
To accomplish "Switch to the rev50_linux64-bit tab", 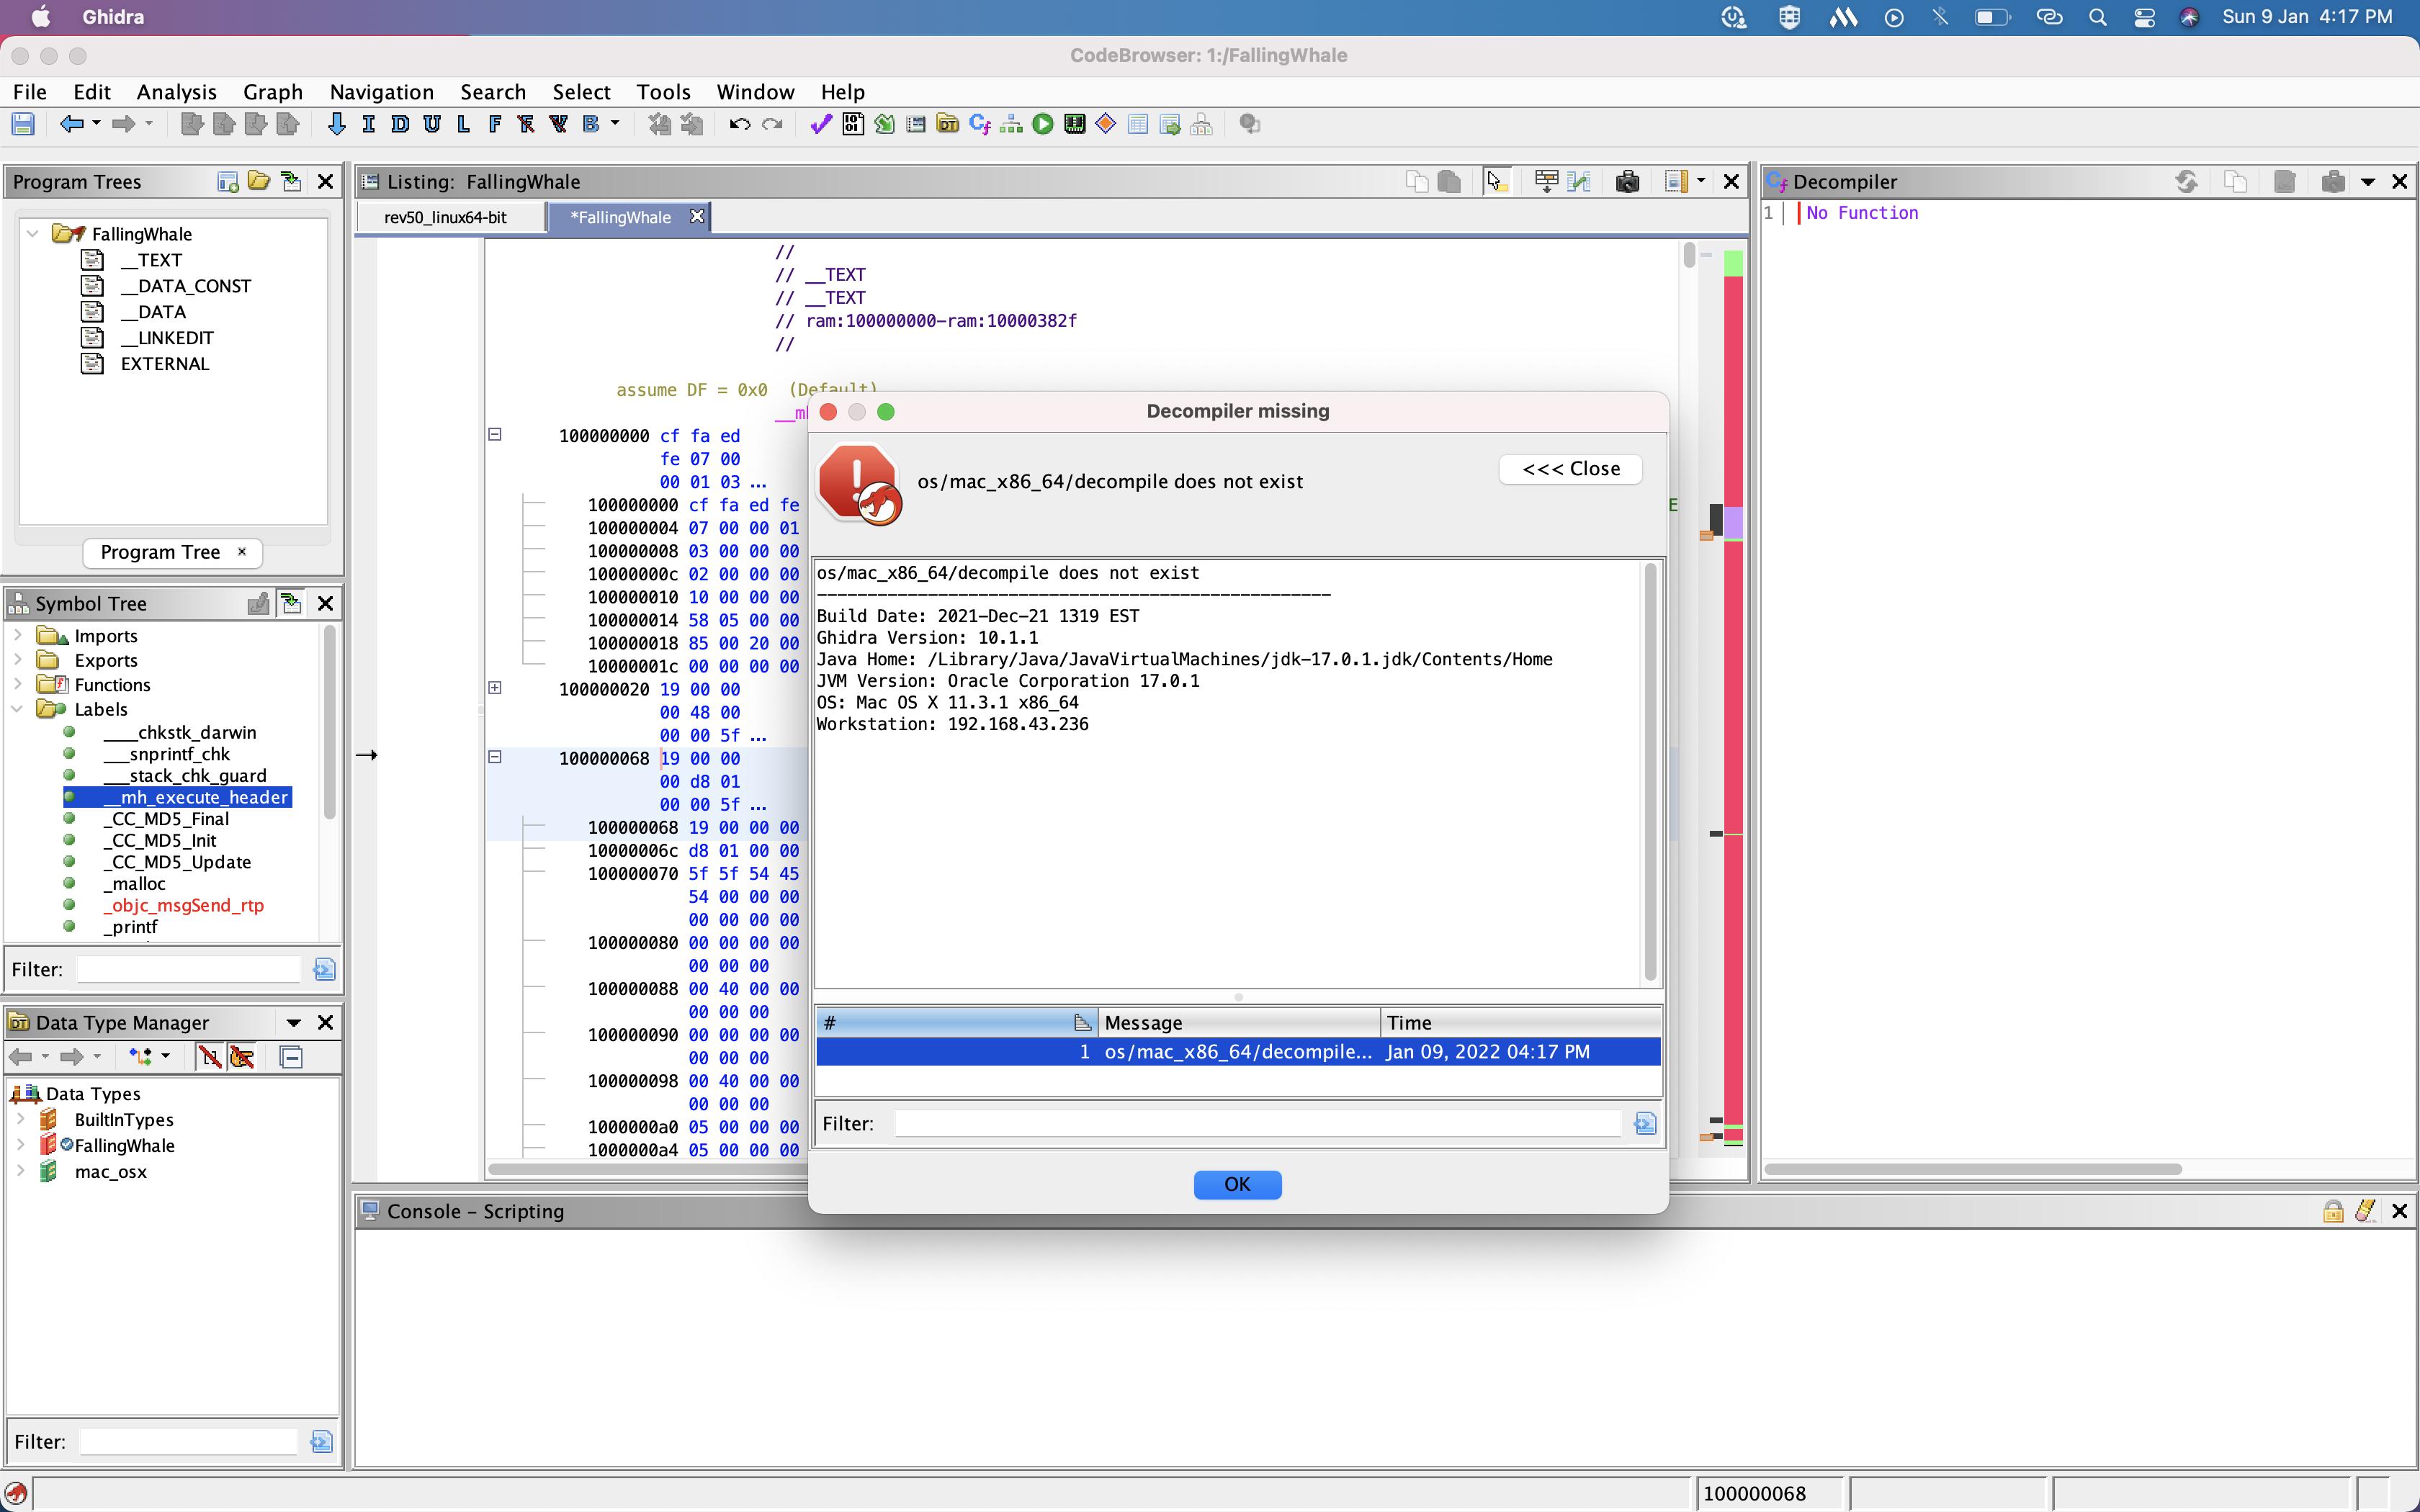I will 446,217.
